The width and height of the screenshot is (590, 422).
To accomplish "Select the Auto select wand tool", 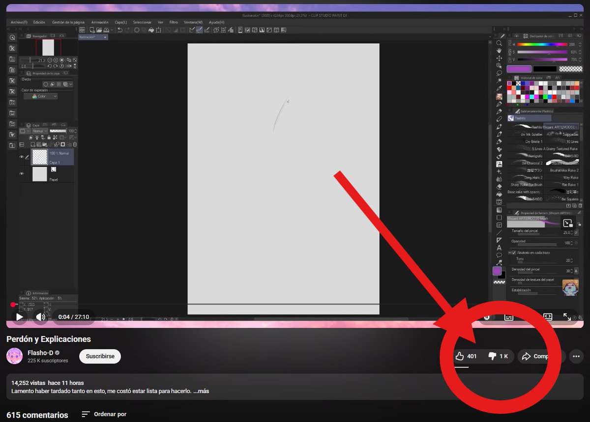I will [499, 80].
